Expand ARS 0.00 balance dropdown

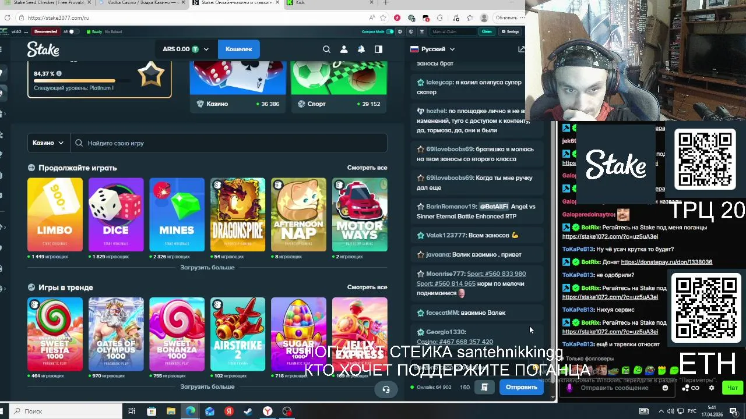click(185, 49)
